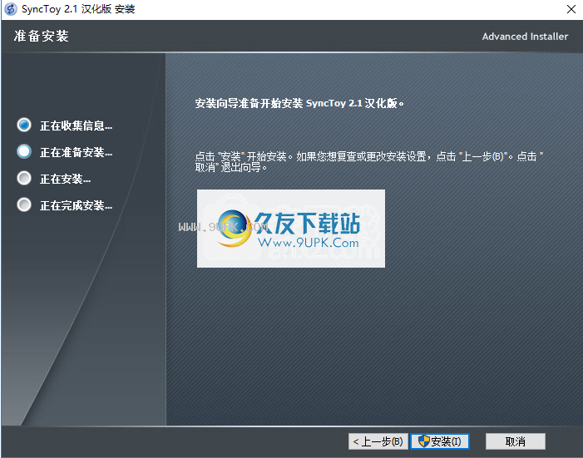The height and width of the screenshot is (458, 583).
Task: Select the 正在安装 step indicator
Action: (x=24, y=178)
